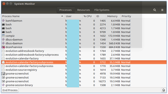The image size is (168, 94).
Task: Click the End Process button
Action: point(10,90)
